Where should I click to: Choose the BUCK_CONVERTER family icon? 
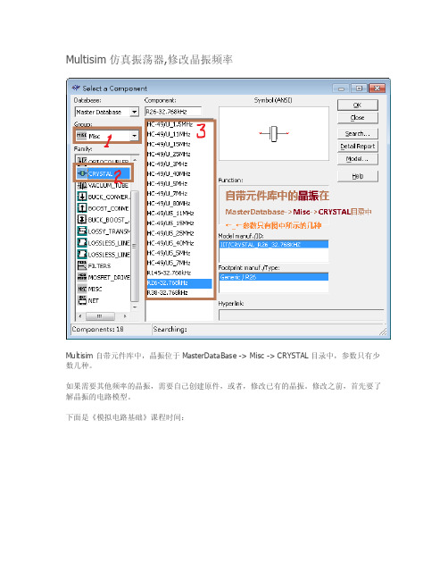click(x=82, y=197)
